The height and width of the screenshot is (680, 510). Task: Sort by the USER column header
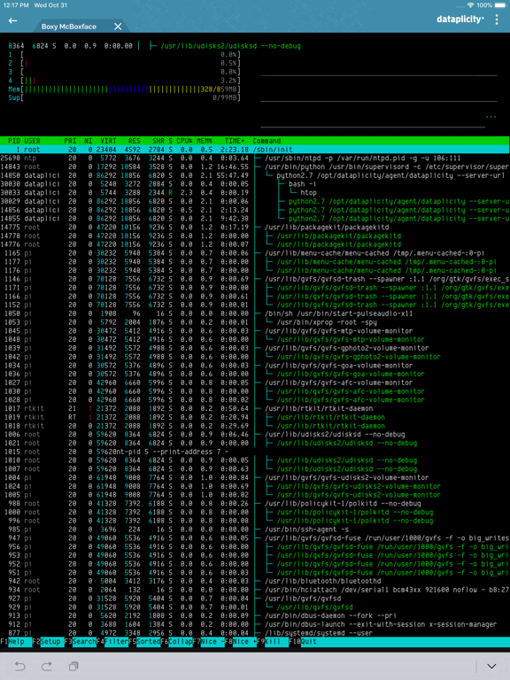click(32, 141)
